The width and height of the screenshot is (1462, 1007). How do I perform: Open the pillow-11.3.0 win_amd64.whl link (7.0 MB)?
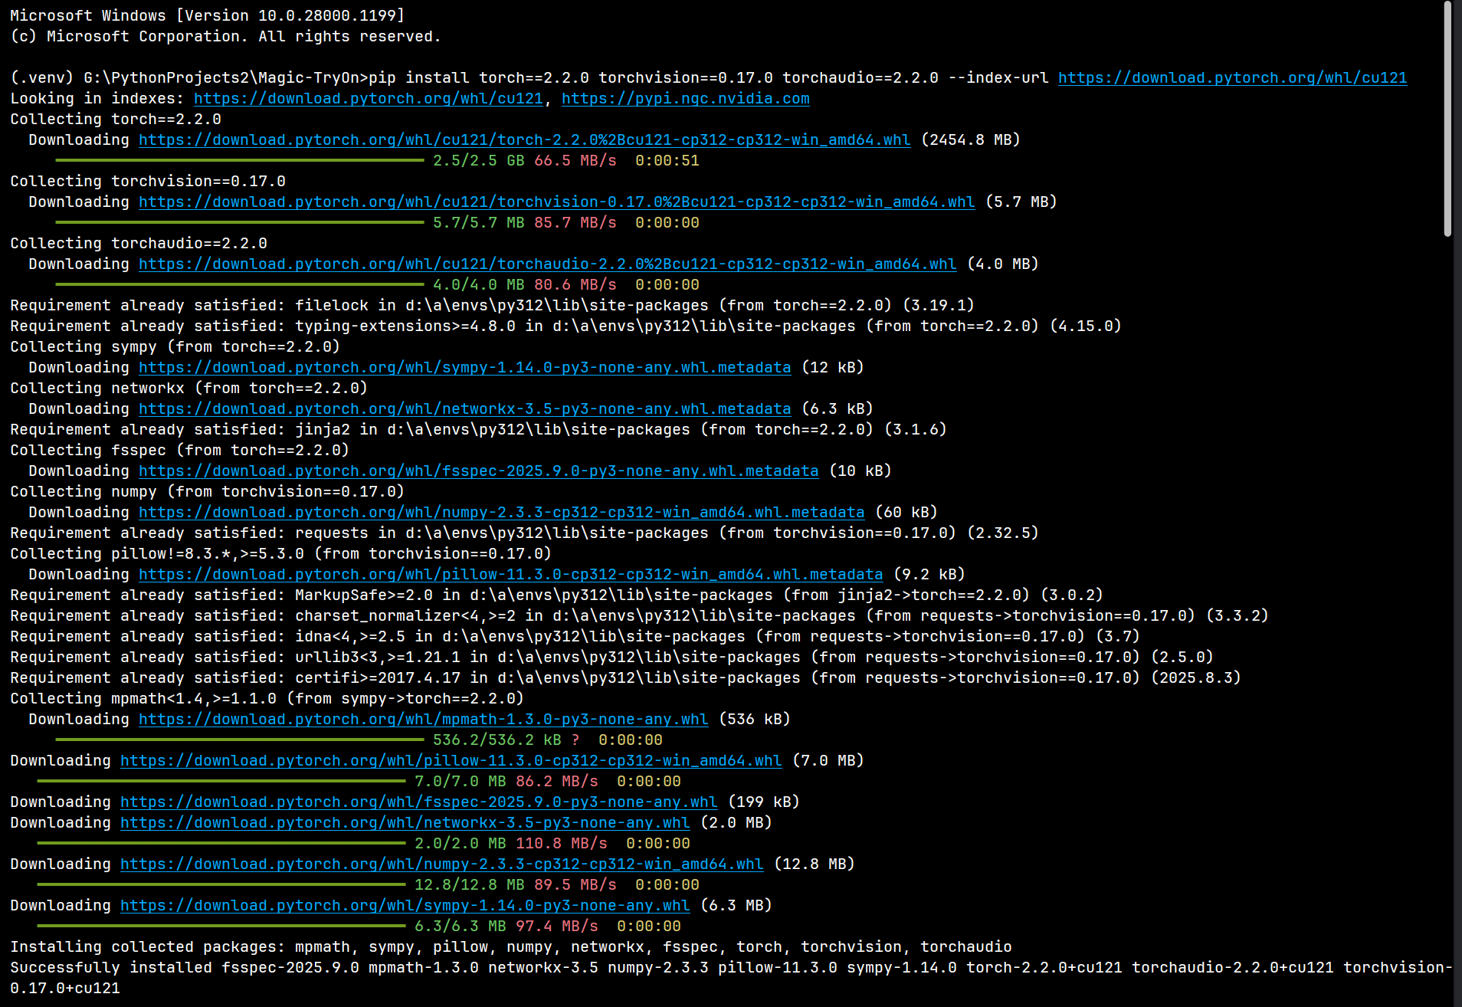[451, 760]
